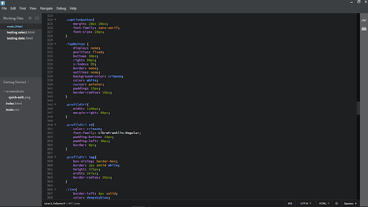Open the Extension Manager icon
This screenshot has width=368, height=207.
click(x=364, y=29)
